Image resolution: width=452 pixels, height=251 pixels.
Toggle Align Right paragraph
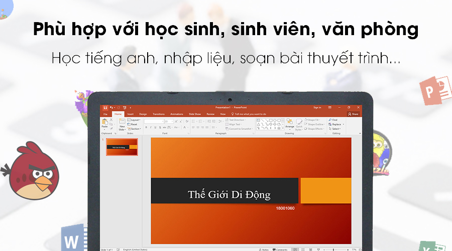tap(202, 128)
